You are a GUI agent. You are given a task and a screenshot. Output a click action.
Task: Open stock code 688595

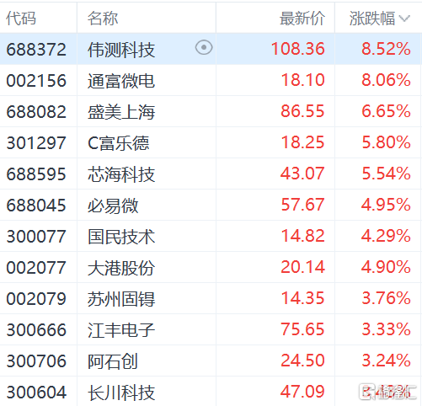pos(36,174)
